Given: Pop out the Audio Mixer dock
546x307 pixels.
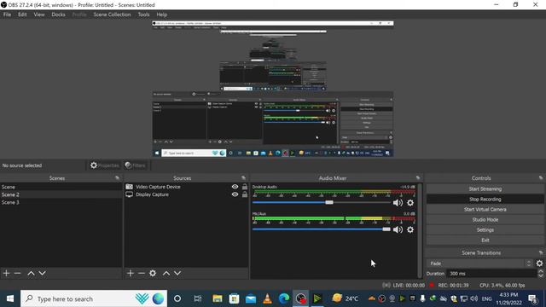Looking at the screenshot, I should click(418, 178).
